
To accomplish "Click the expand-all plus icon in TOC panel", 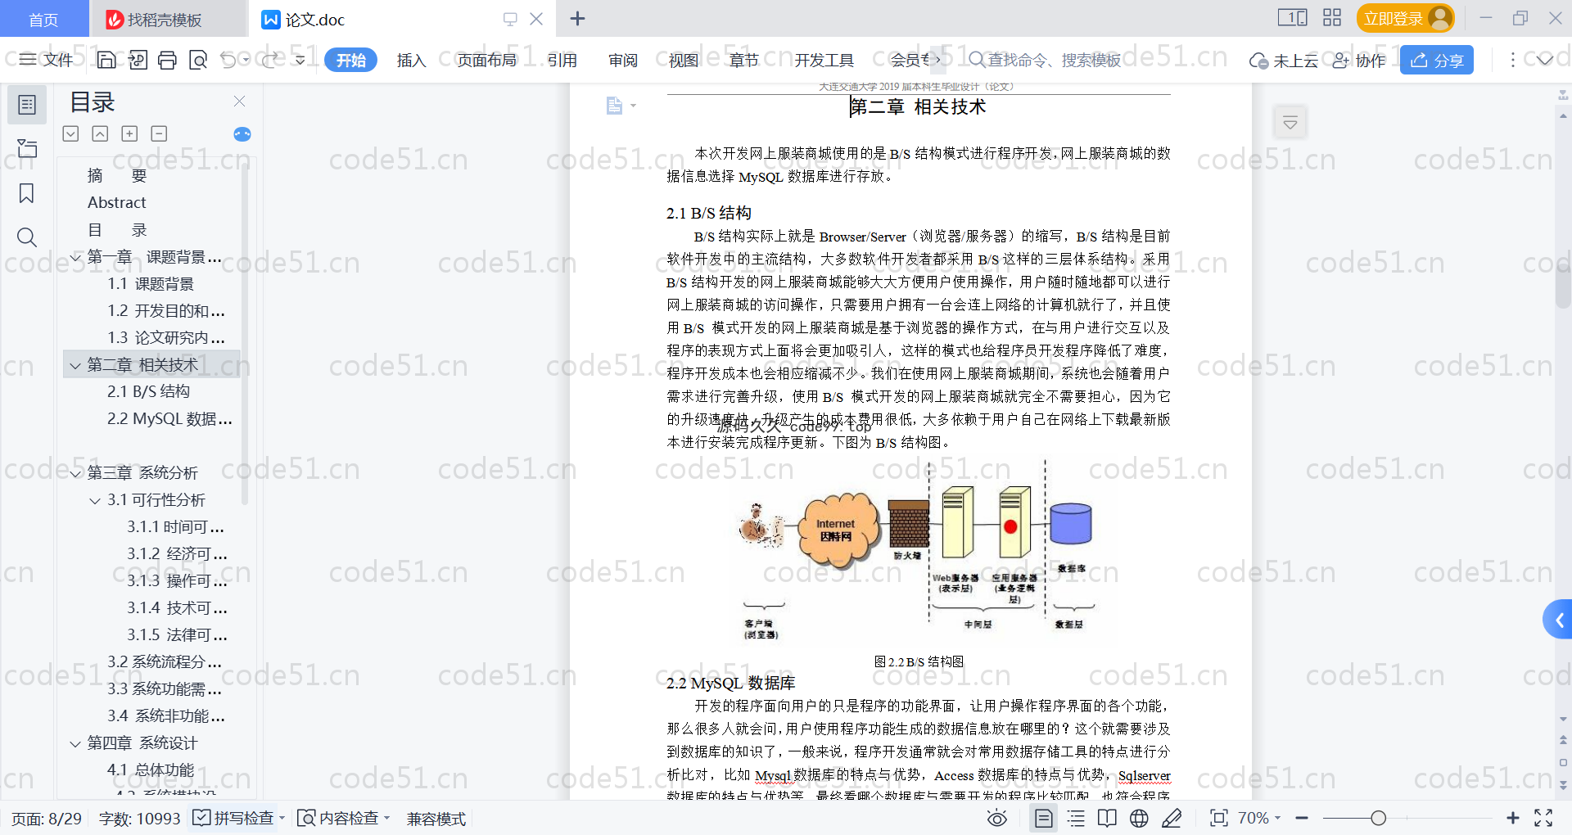I will coord(129,133).
